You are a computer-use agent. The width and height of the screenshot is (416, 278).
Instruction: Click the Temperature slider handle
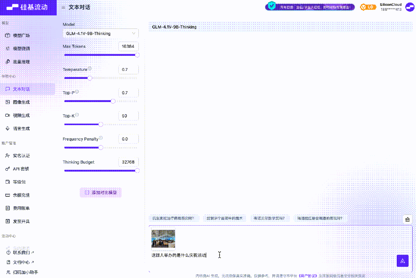[x=90, y=78]
